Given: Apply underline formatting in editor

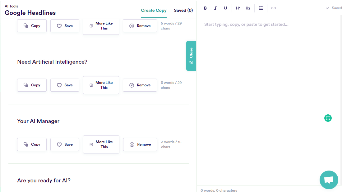Looking at the screenshot, I should point(225,8).
